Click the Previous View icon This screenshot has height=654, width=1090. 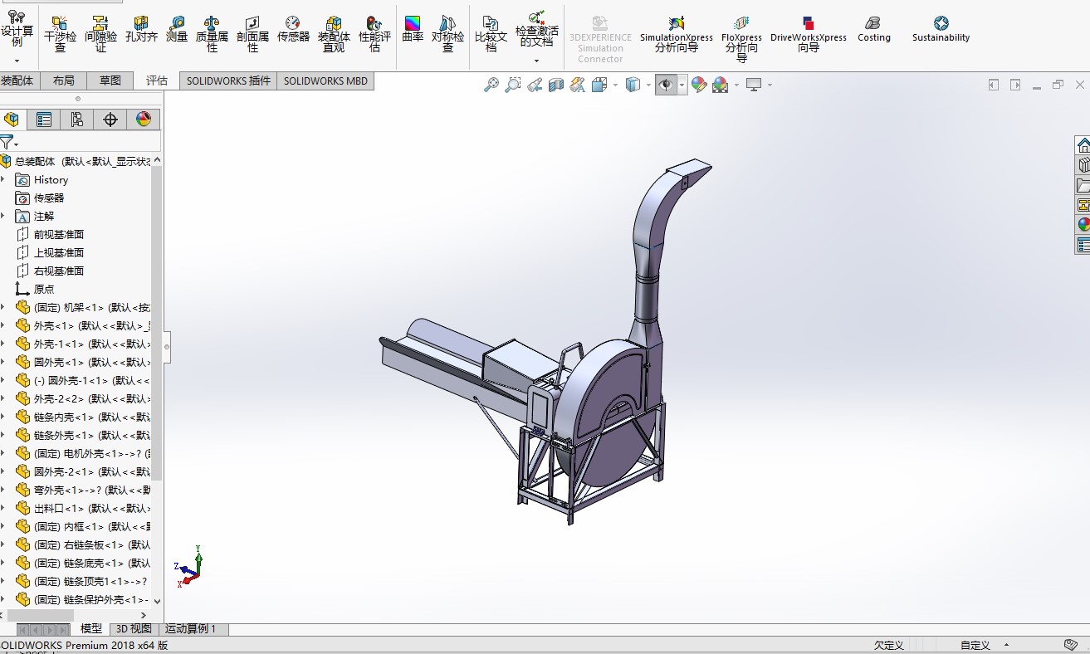point(535,85)
